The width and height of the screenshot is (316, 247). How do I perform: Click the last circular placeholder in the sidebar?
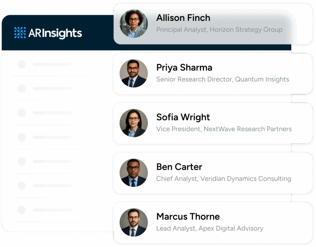[22, 210]
